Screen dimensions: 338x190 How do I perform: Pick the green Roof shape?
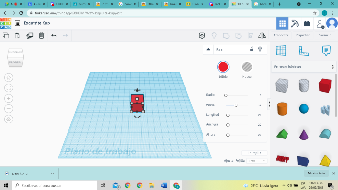tap(282, 134)
